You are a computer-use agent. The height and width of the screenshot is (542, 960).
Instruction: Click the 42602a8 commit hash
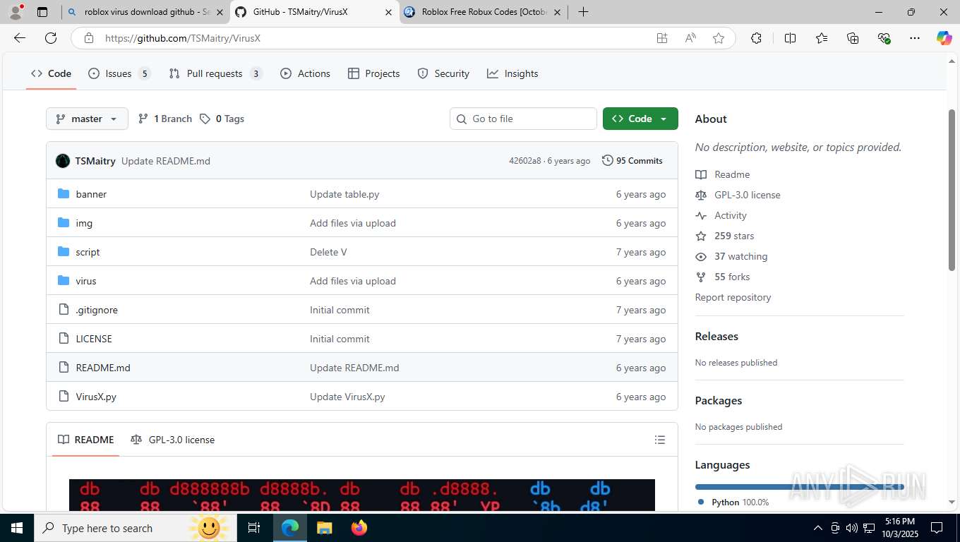[x=524, y=161]
